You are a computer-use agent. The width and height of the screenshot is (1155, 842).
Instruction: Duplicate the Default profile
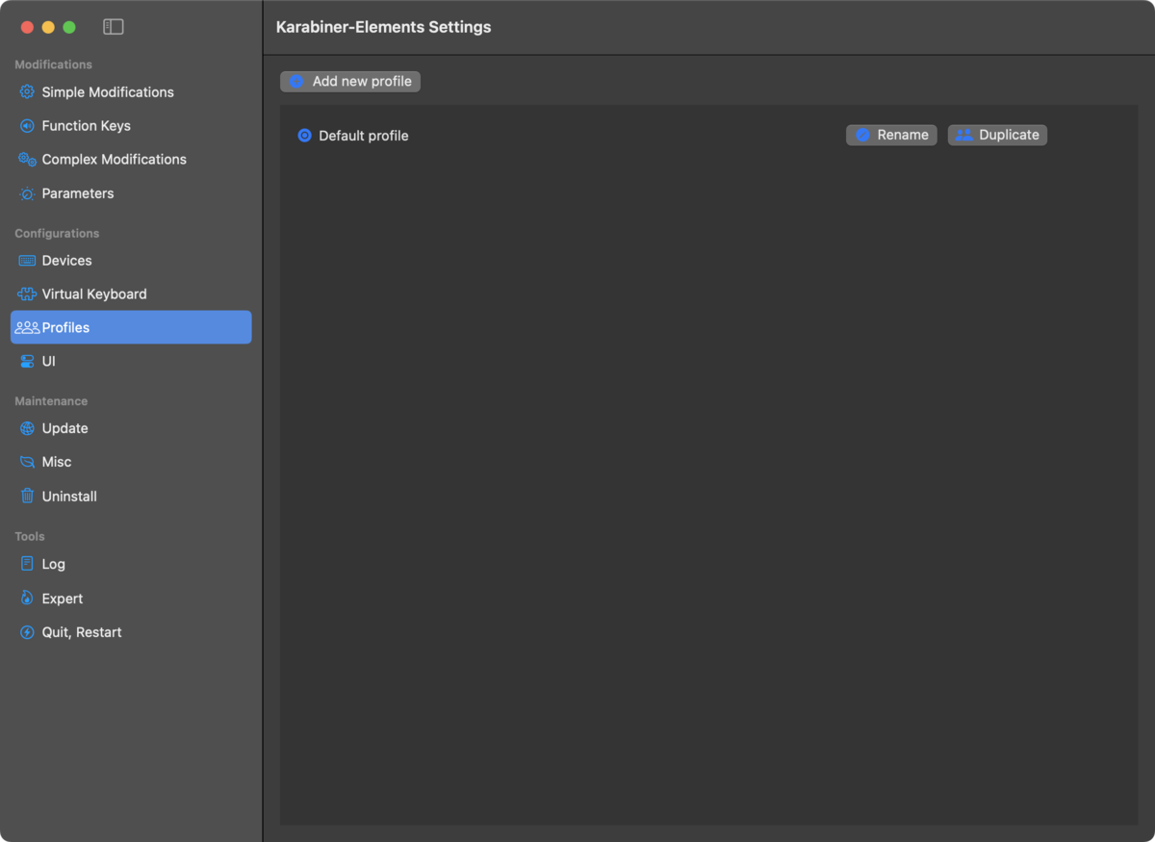click(x=997, y=135)
